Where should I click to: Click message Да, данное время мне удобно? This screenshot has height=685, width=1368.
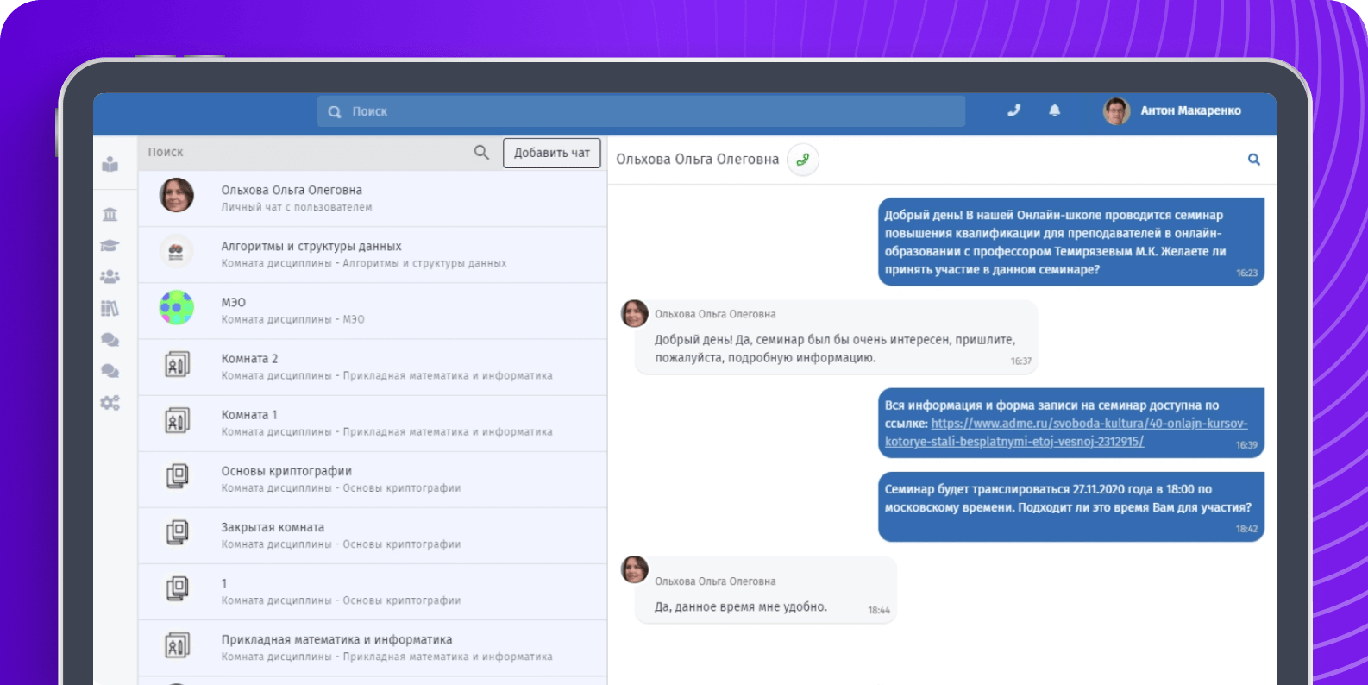pyautogui.click(x=766, y=590)
